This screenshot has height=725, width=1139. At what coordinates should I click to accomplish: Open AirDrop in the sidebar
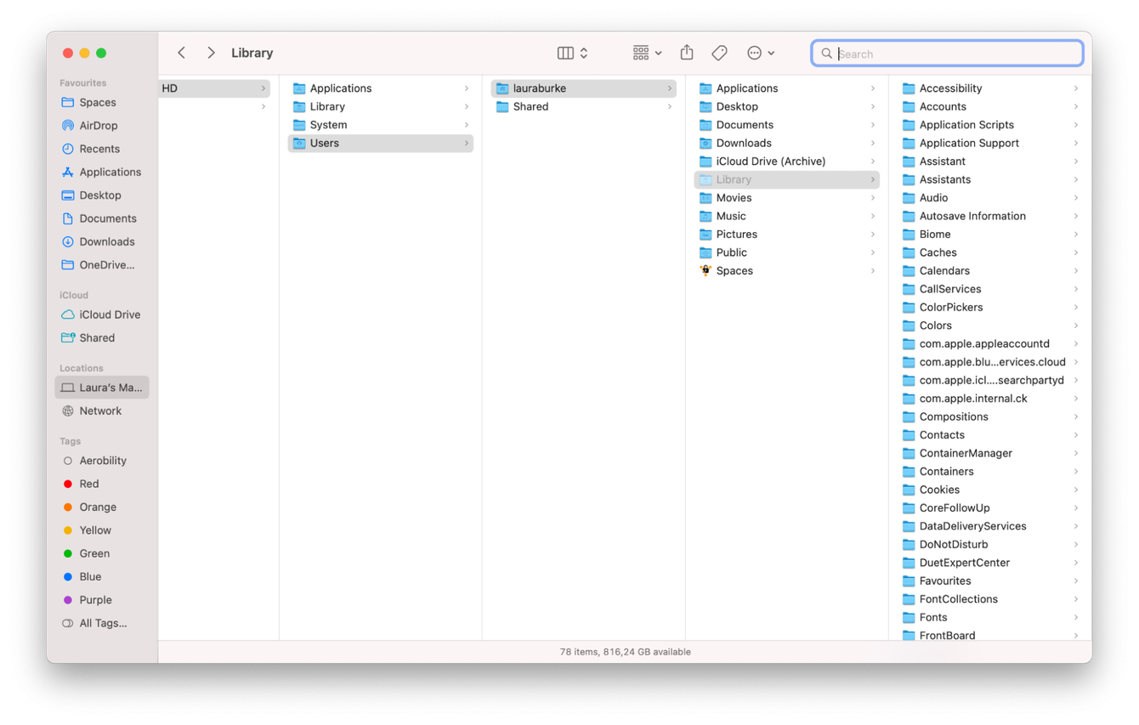coord(98,126)
